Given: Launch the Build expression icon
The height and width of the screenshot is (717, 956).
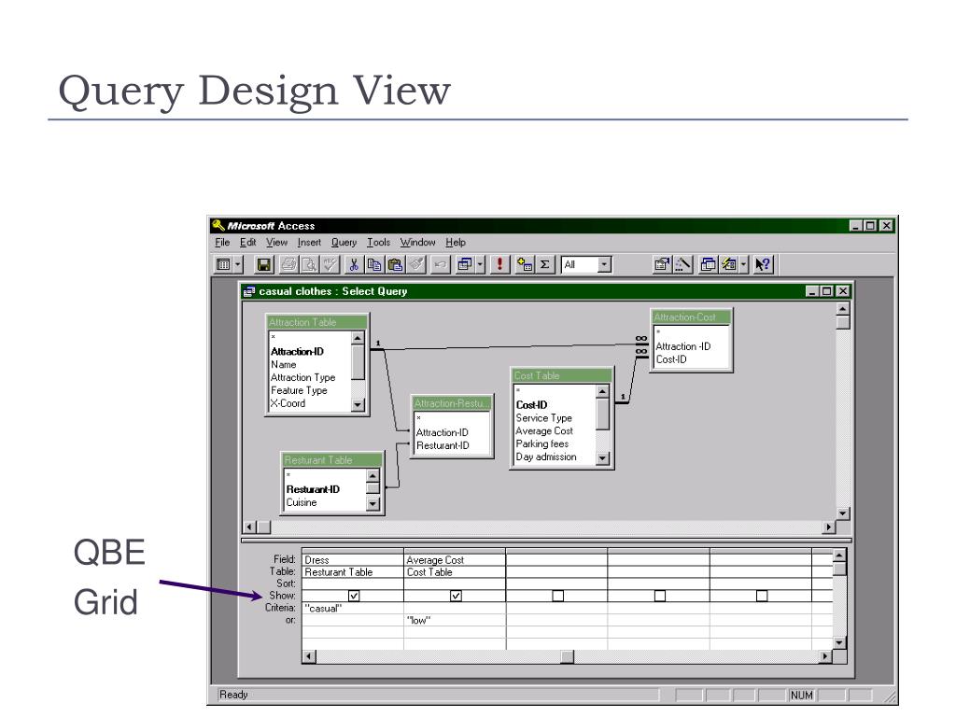Looking at the screenshot, I should pyautogui.click(x=682, y=264).
